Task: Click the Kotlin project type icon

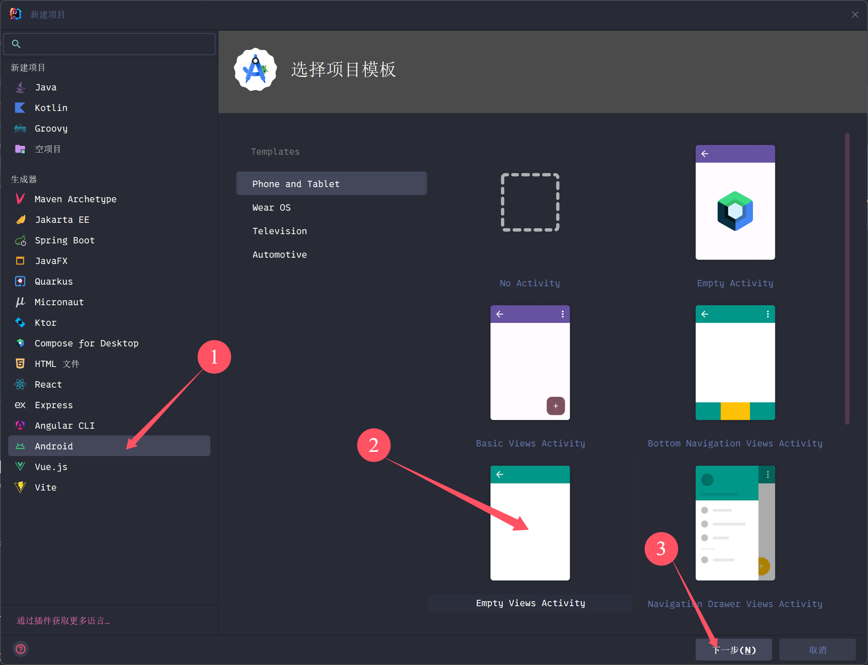Action: click(x=20, y=108)
